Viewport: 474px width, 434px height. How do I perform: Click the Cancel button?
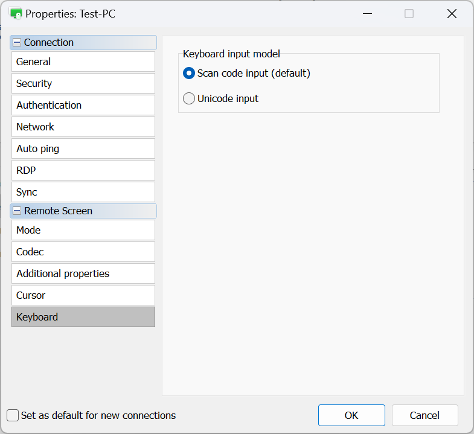click(424, 415)
